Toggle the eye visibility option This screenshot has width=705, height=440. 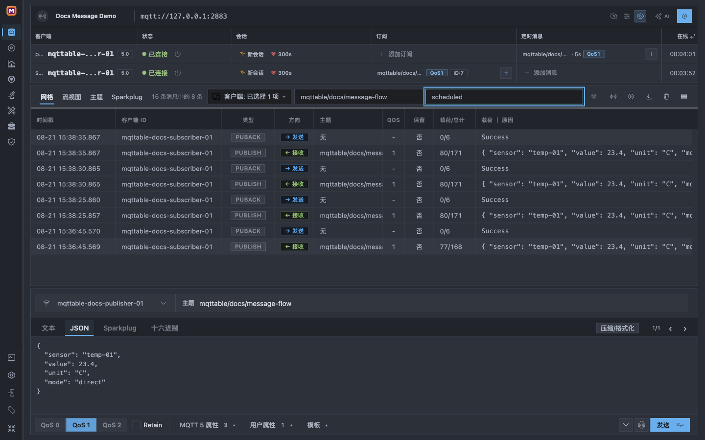(x=640, y=16)
